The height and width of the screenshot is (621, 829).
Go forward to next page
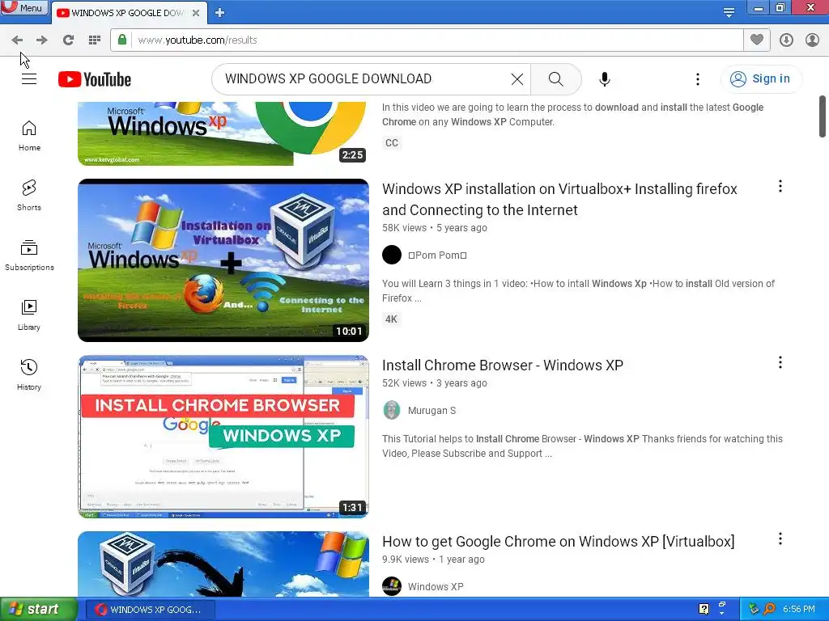click(x=42, y=40)
